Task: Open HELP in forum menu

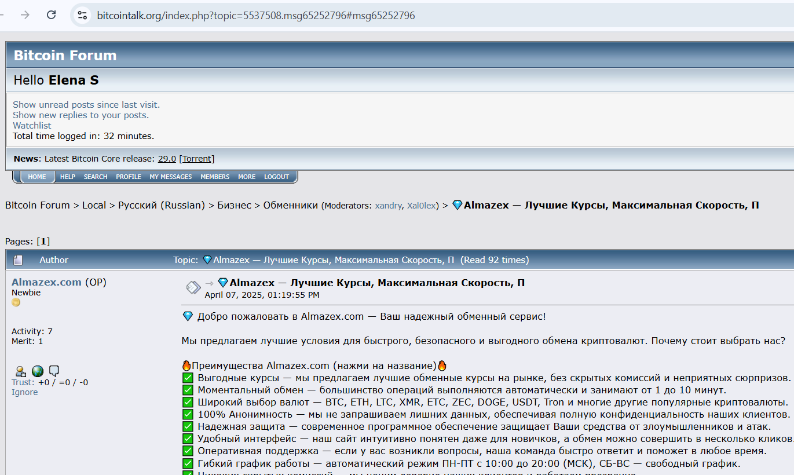Action: [x=68, y=177]
